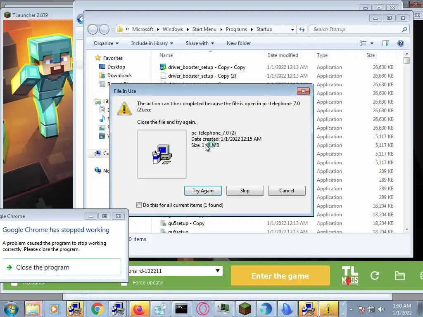Refresh the Startup folder address bar
This screenshot has width=423, height=317.
click(x=302, y=29)
